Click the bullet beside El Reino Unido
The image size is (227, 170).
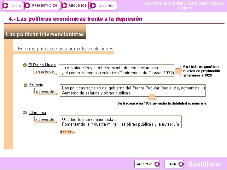click(x=25, y=65)
